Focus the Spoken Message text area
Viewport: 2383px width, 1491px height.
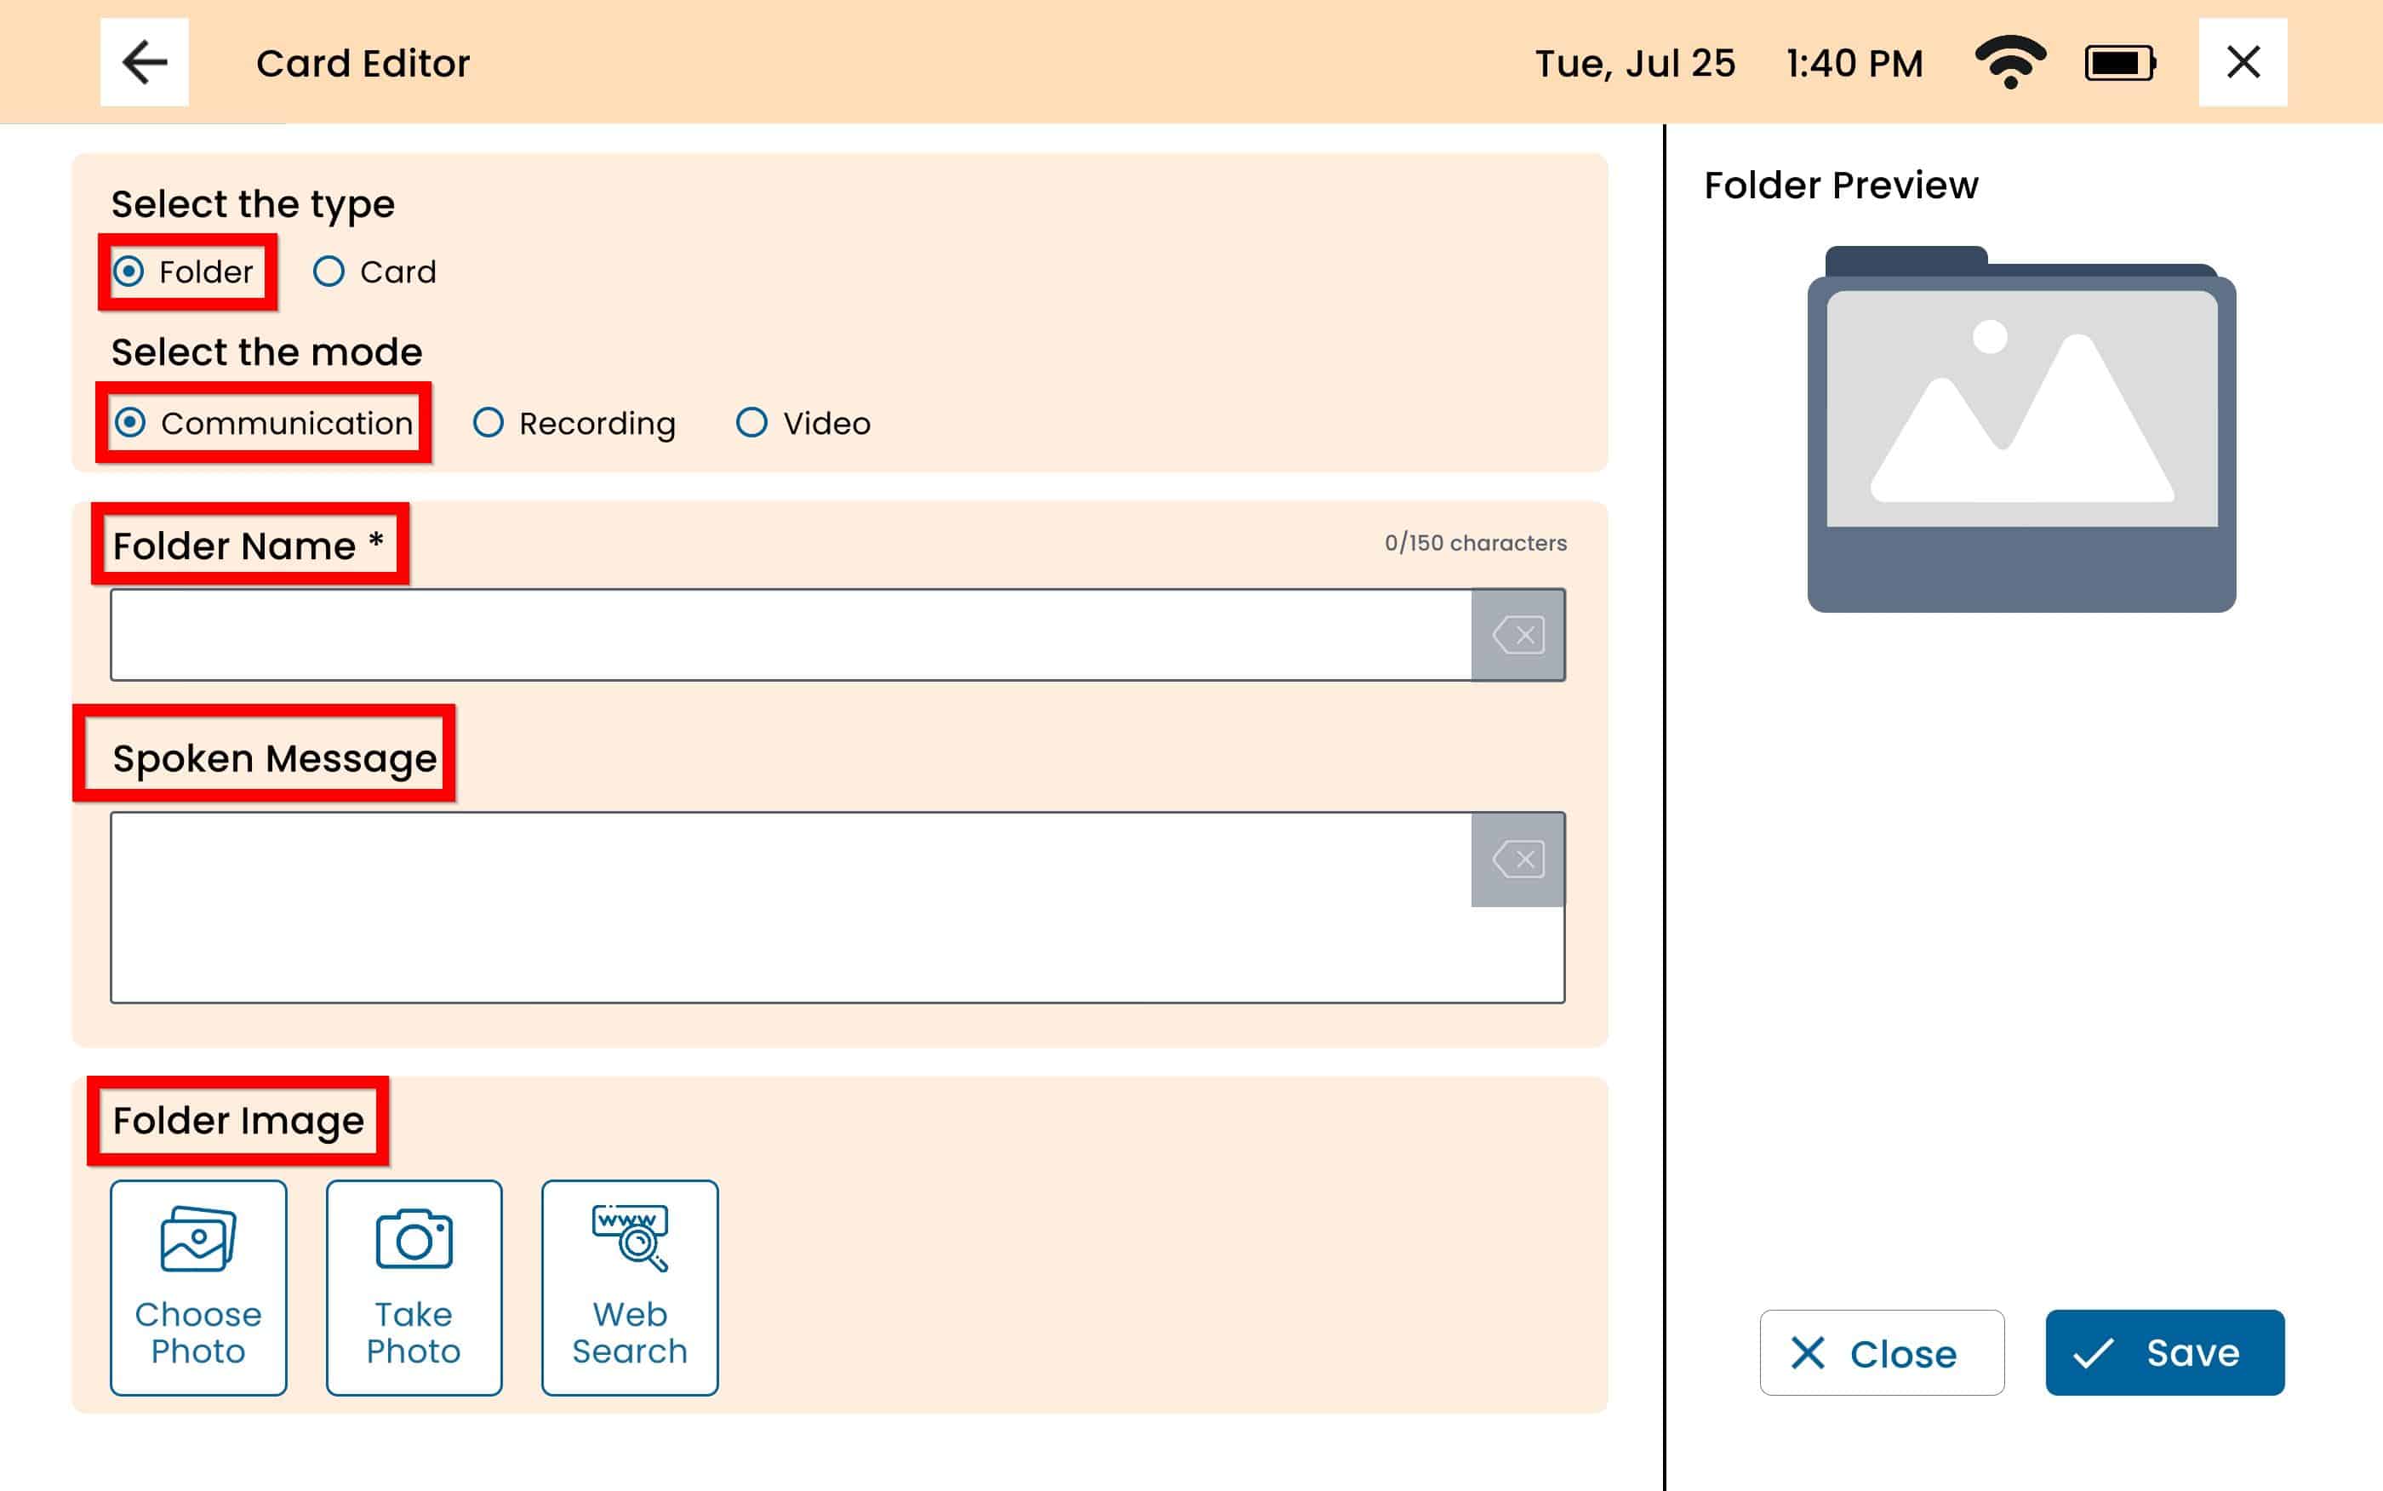(x=789, y=907)
